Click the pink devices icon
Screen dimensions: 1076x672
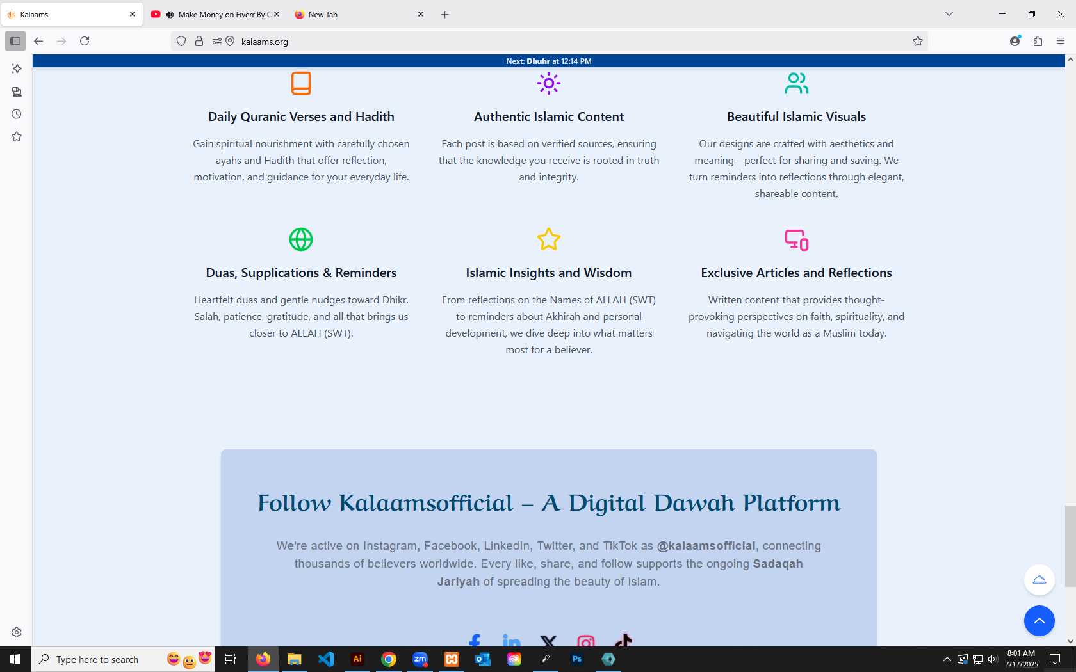797,240
